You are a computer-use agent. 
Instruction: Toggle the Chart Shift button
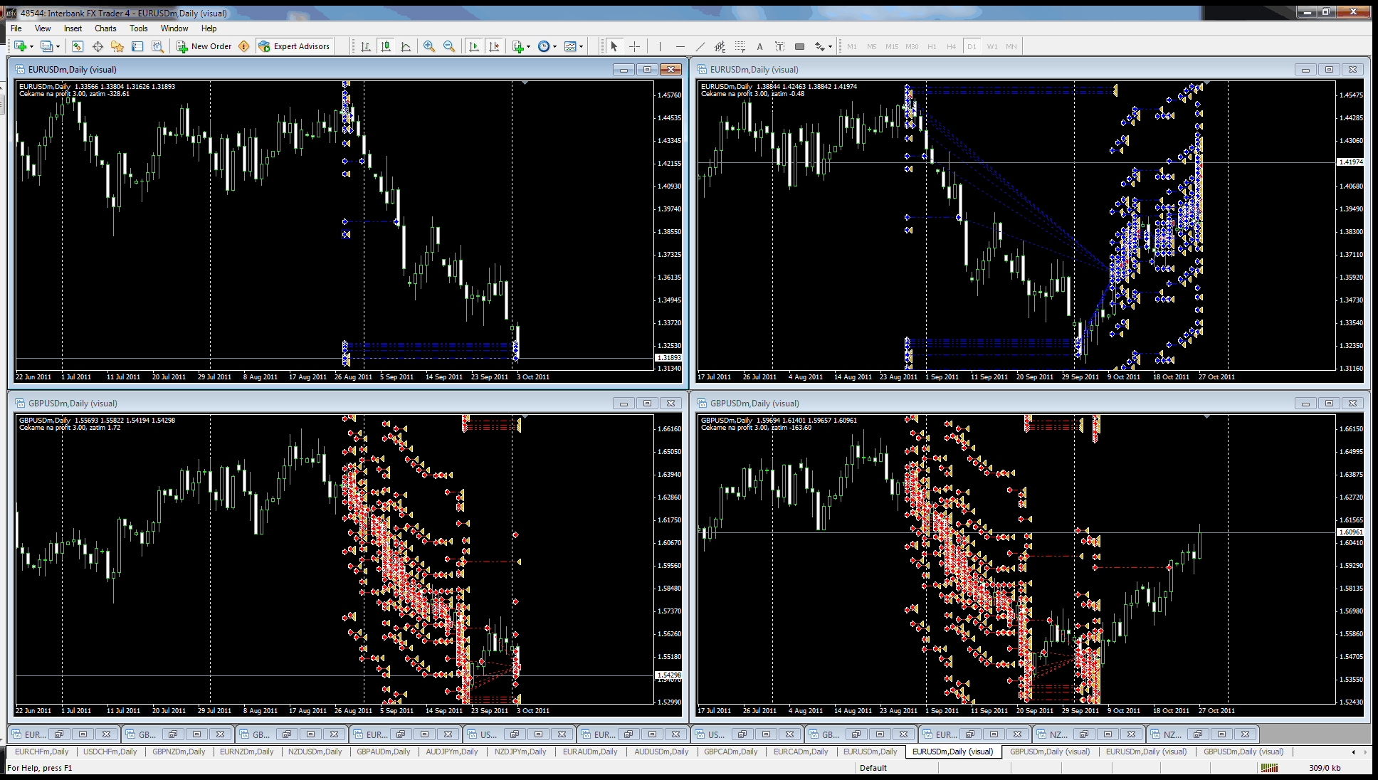[494, 46]
